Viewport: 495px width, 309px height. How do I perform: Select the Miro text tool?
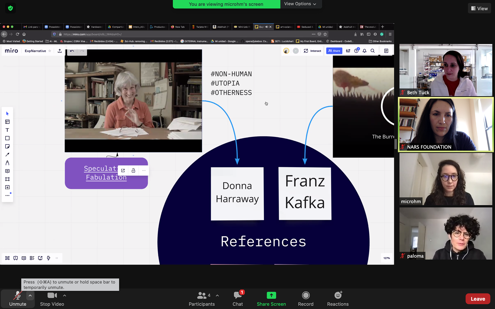click(7, 130)
